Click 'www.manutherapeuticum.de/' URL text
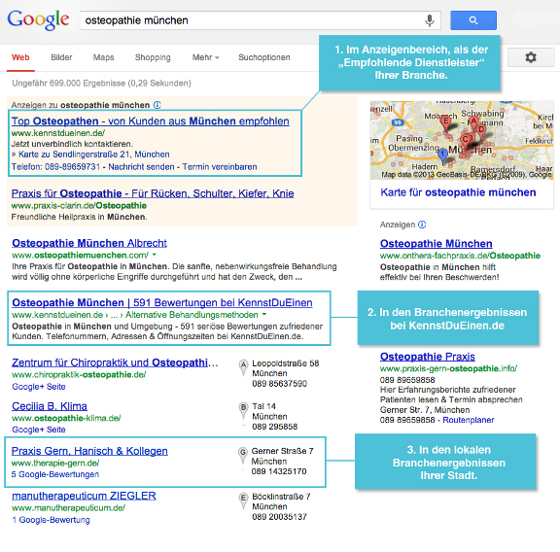560x552 pixels. tap(68, 508)
